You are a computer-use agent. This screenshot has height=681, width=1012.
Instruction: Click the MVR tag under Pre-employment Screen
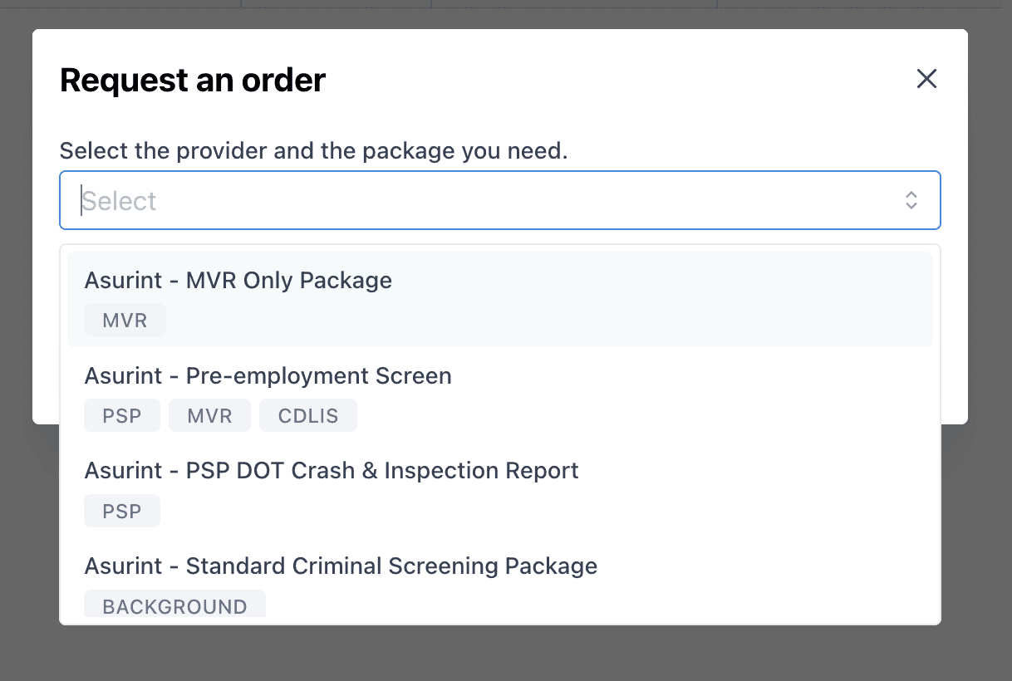(209, 416)
